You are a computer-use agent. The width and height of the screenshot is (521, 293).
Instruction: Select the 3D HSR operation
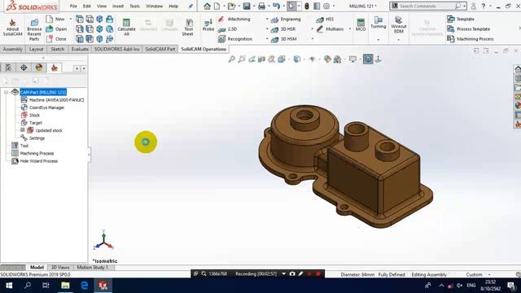point(283,29)
